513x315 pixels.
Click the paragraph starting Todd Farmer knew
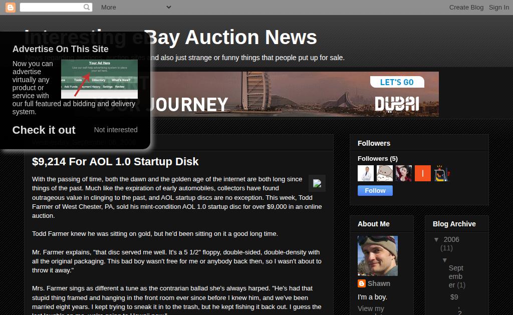tap(155, 234)
